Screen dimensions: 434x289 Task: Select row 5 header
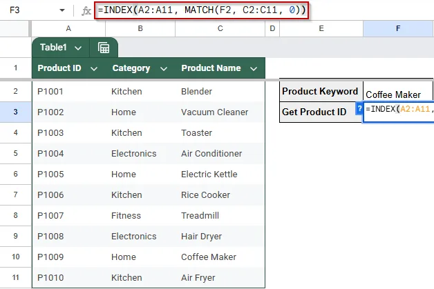[x=15, y=153]
